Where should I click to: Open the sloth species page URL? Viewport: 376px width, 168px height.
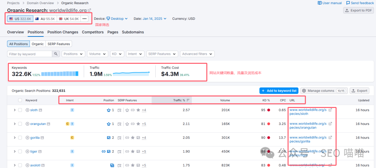(x=308, y=112)
